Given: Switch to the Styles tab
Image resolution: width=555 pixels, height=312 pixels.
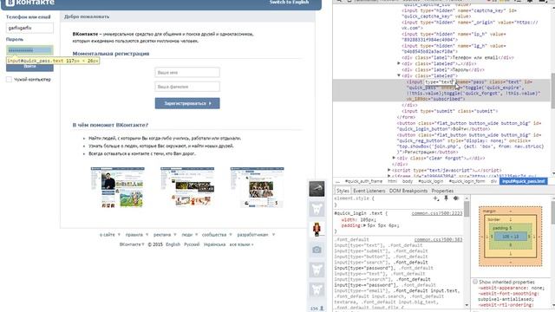Looking at the screenshot, I should point(343,191).
